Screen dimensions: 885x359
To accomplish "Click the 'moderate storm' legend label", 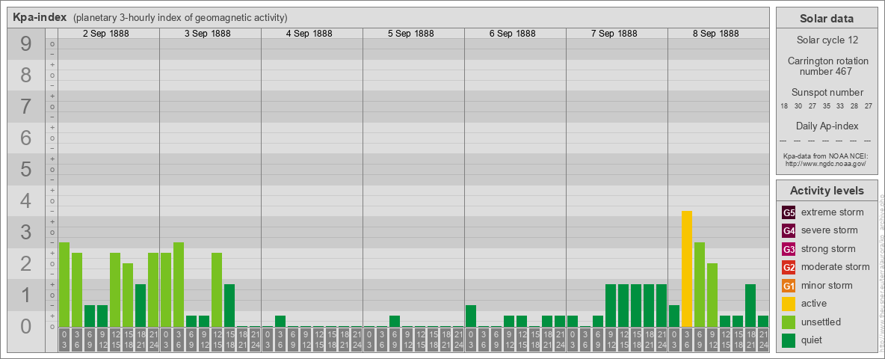I will pyautogui.click(x=836, y=267).
